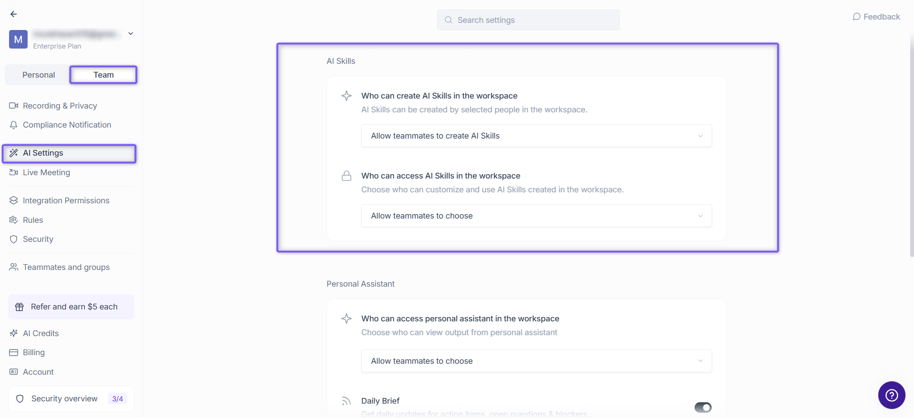This screenshot has width=914, height=418.
Task: Click the Security shield icon in sidebar
Action: tap(14, 239)
